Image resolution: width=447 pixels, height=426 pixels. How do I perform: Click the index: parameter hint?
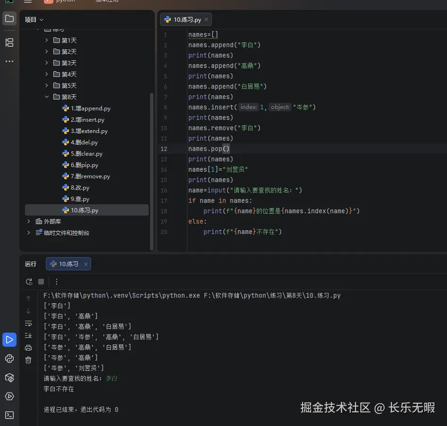coord(249,107)
